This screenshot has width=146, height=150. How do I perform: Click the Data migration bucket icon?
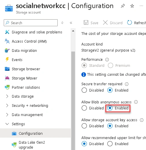coord(7,50)
